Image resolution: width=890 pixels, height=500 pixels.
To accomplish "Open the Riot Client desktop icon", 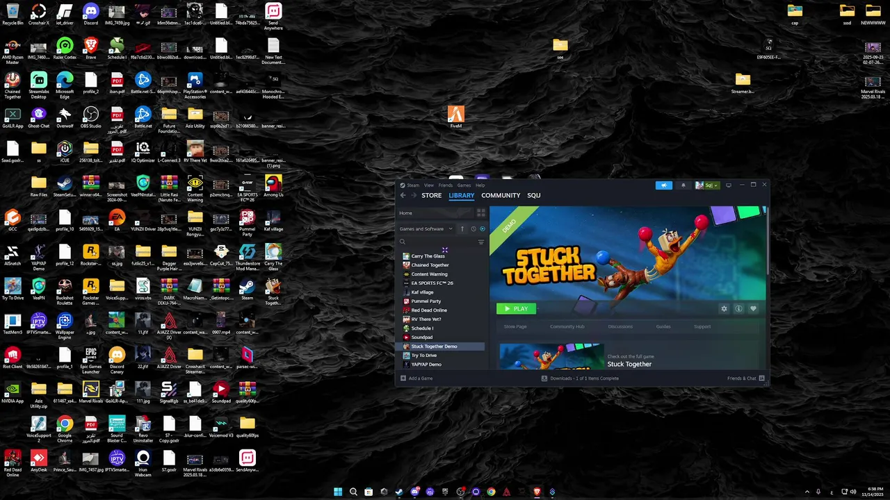I will pyautogui.click(x=13, y=358).
